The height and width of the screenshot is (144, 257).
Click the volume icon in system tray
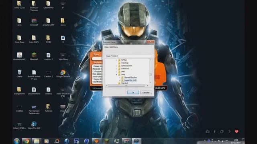click(223, 141)
